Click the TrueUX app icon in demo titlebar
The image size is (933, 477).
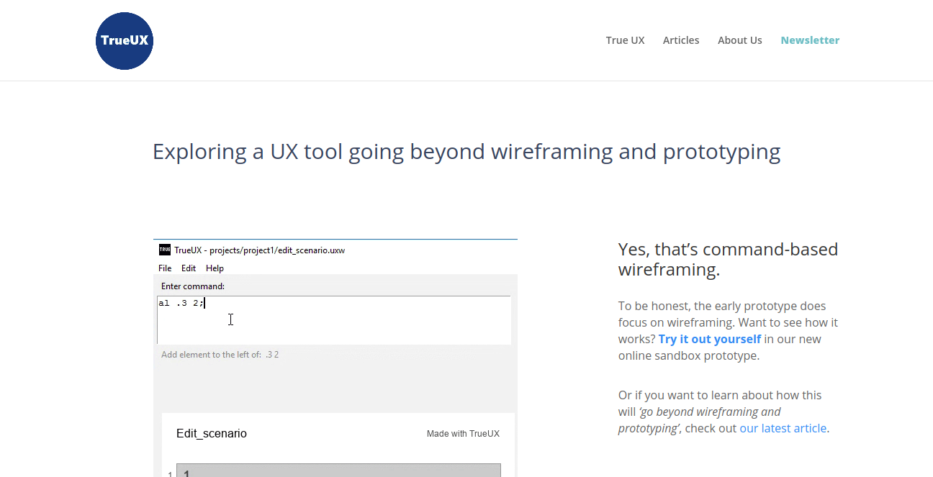165,250
